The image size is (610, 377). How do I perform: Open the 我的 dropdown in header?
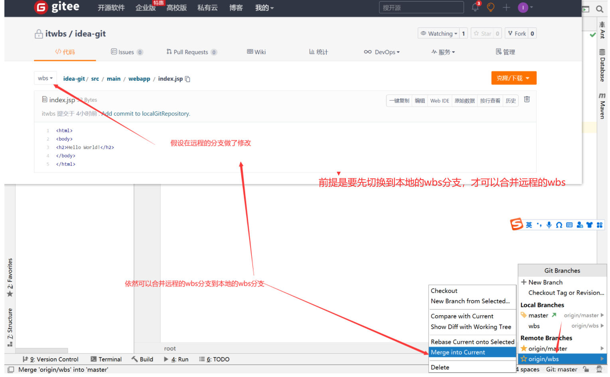[x=264, y=8]
